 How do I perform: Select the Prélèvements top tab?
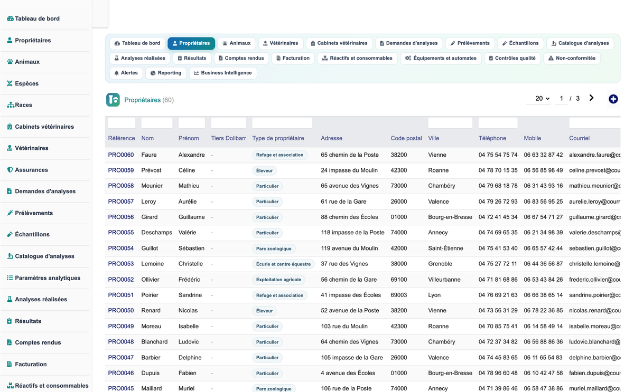[x=470, y=43]
